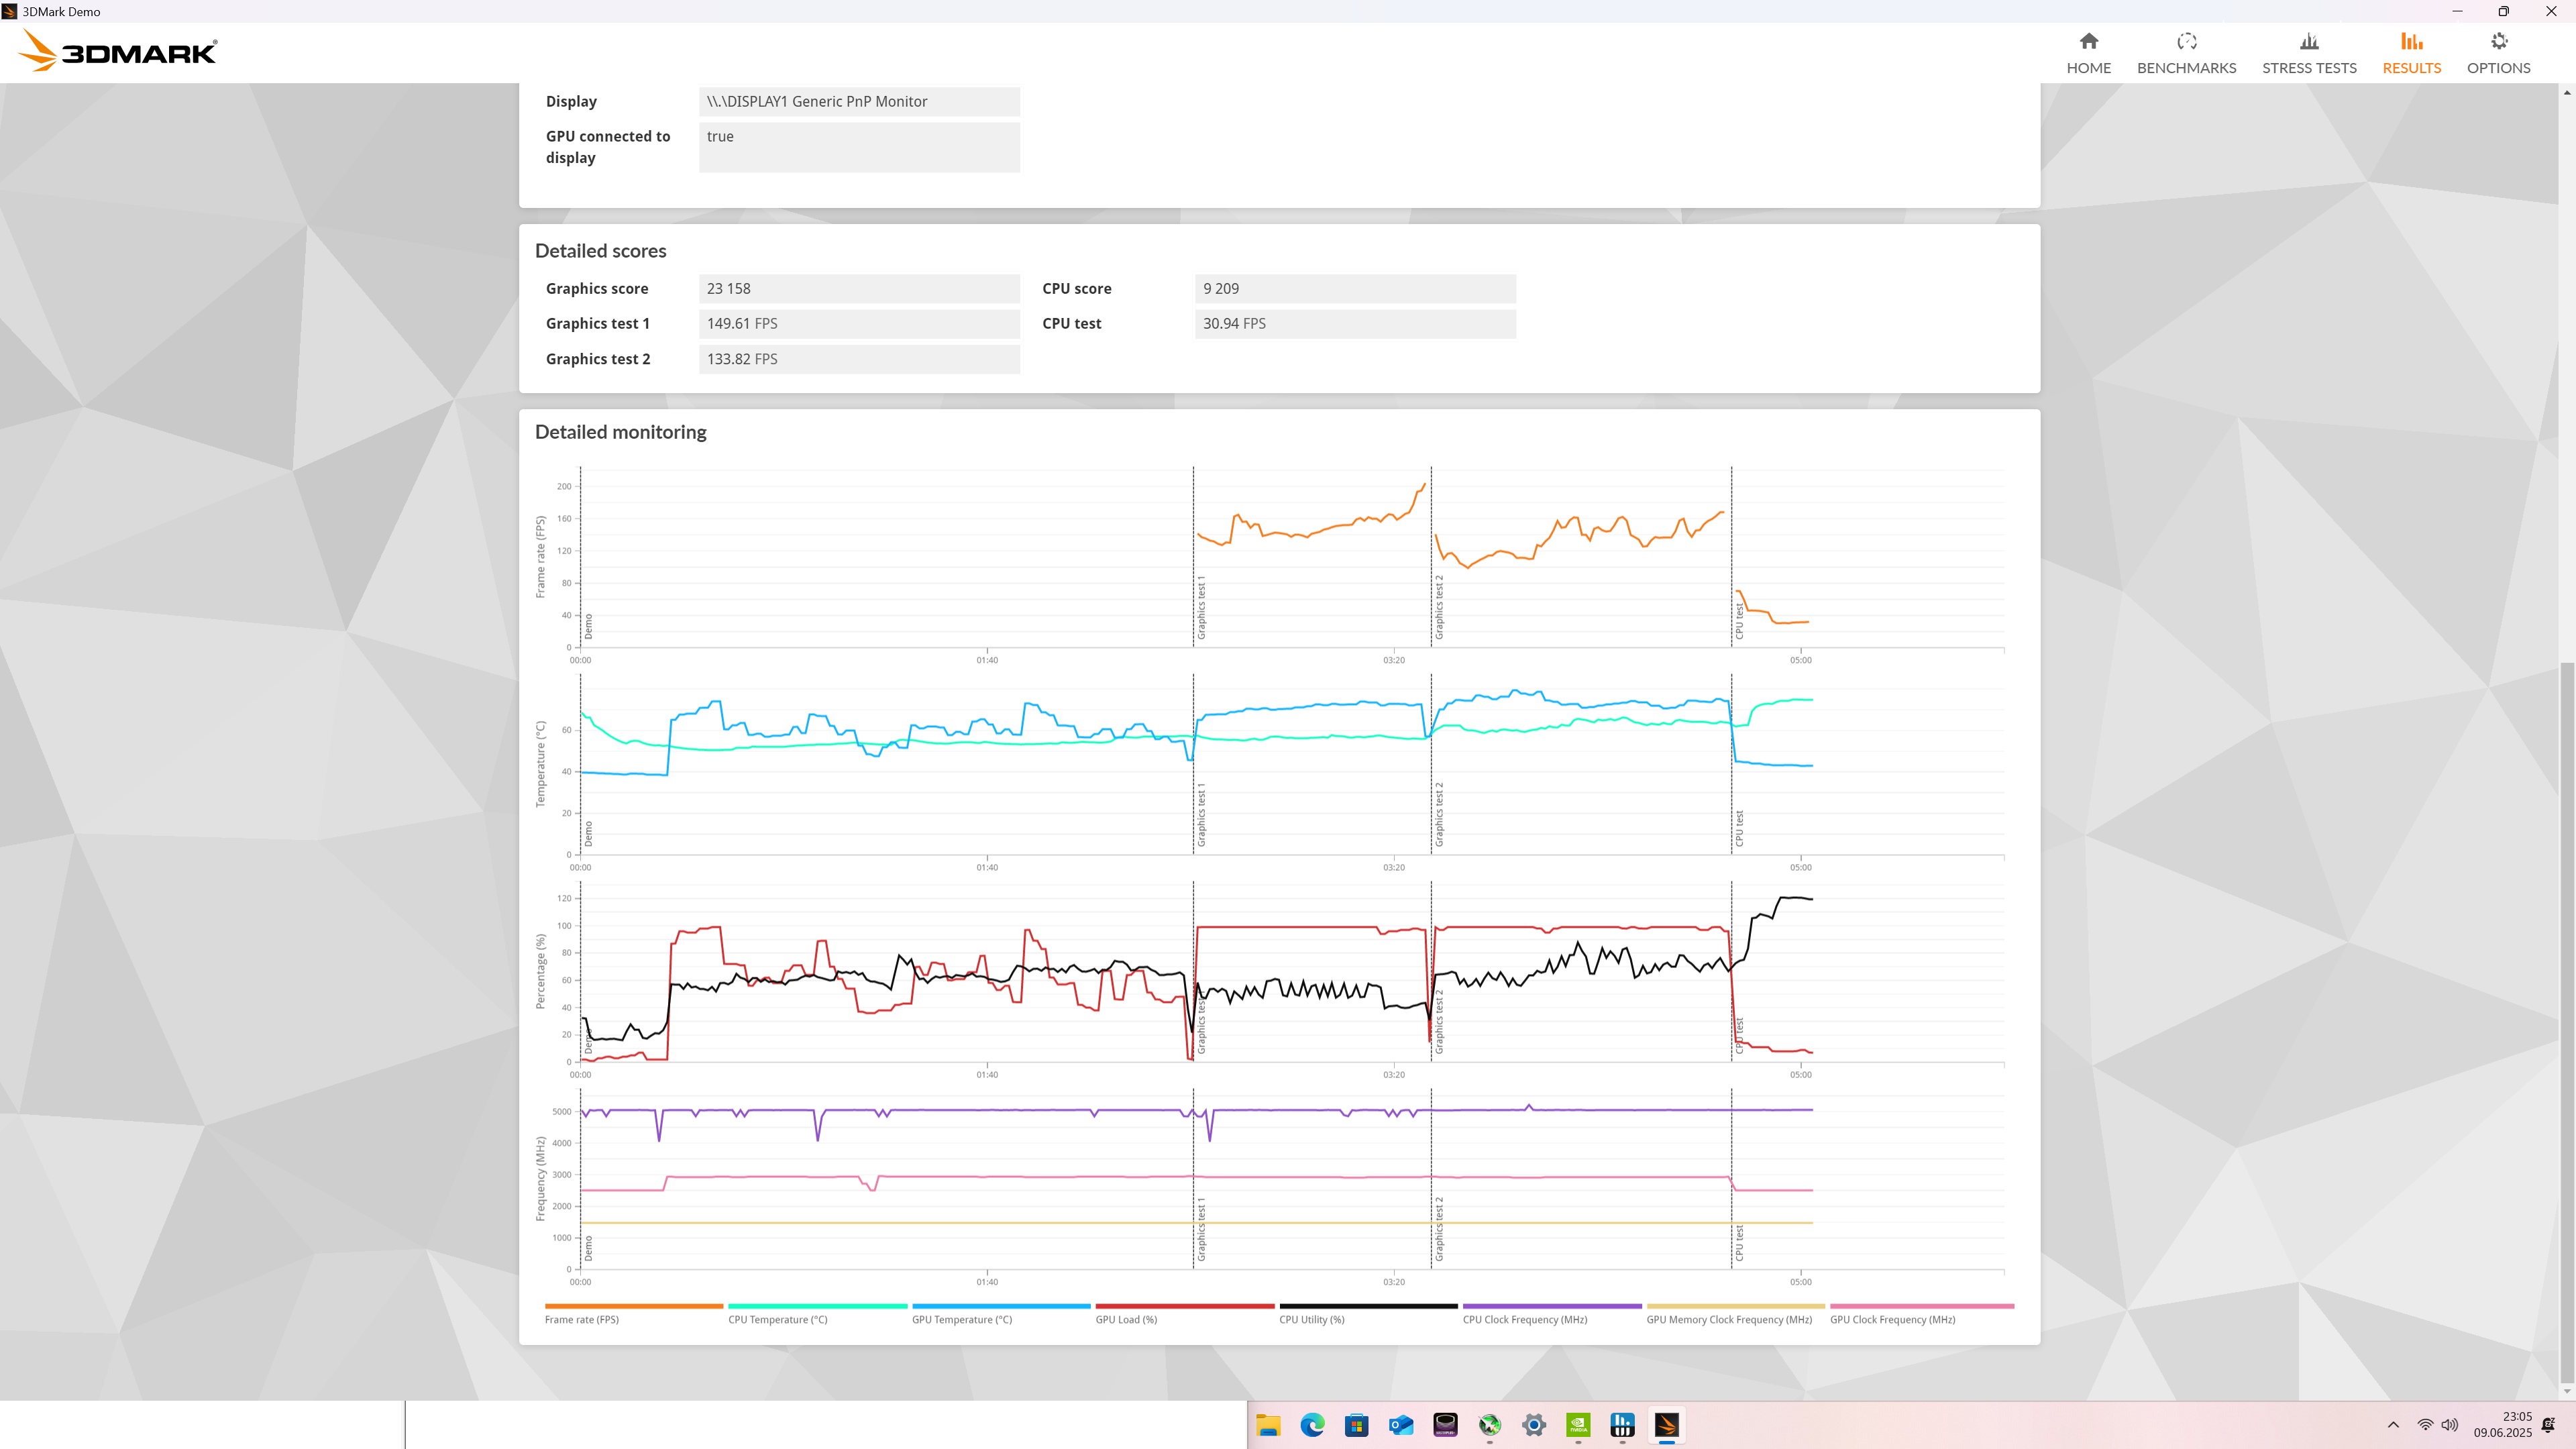The width and height of the screenshot is (2576, 1449).
Task: Open the Options gear icon
Action: coord(2498,42)
